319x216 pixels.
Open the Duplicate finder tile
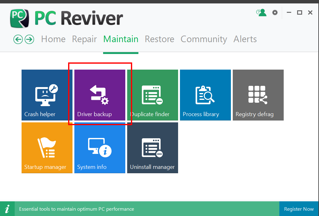[x=152, y=95]
